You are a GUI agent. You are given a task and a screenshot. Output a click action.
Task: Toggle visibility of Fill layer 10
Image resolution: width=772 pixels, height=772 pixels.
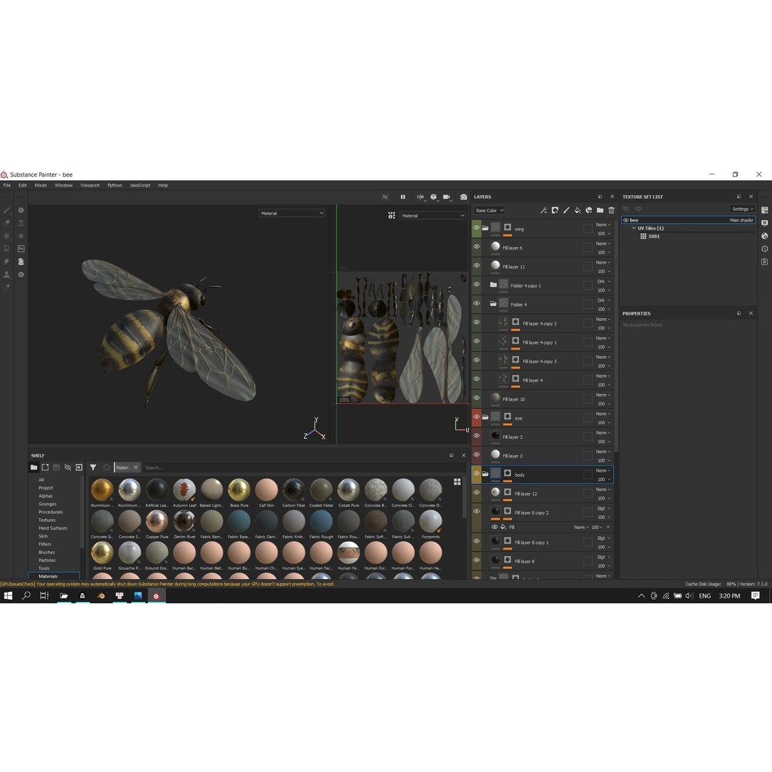[x=476, y=398]
